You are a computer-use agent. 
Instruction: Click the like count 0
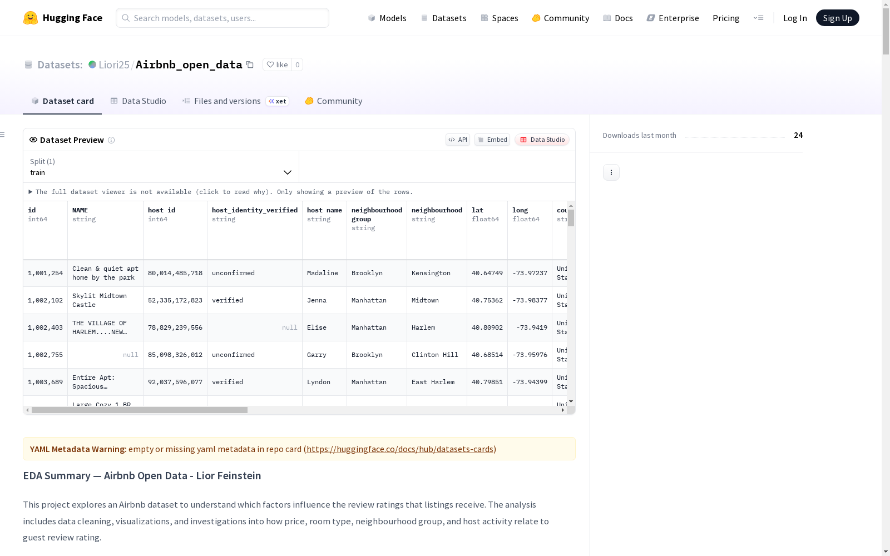point(298,64)
